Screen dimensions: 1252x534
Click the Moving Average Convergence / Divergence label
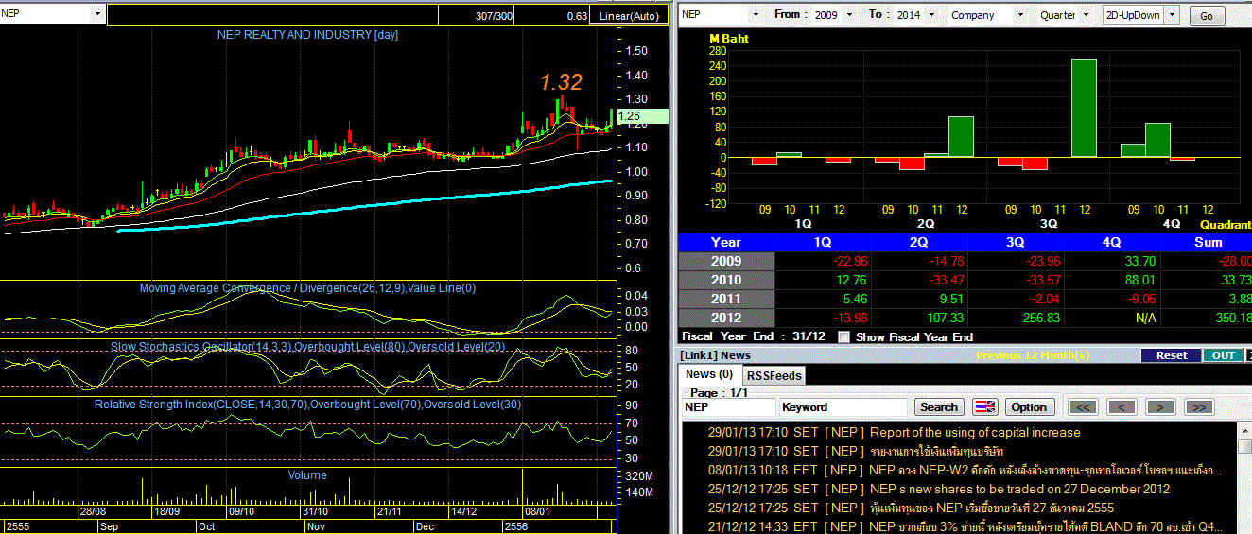click(307, 288)
